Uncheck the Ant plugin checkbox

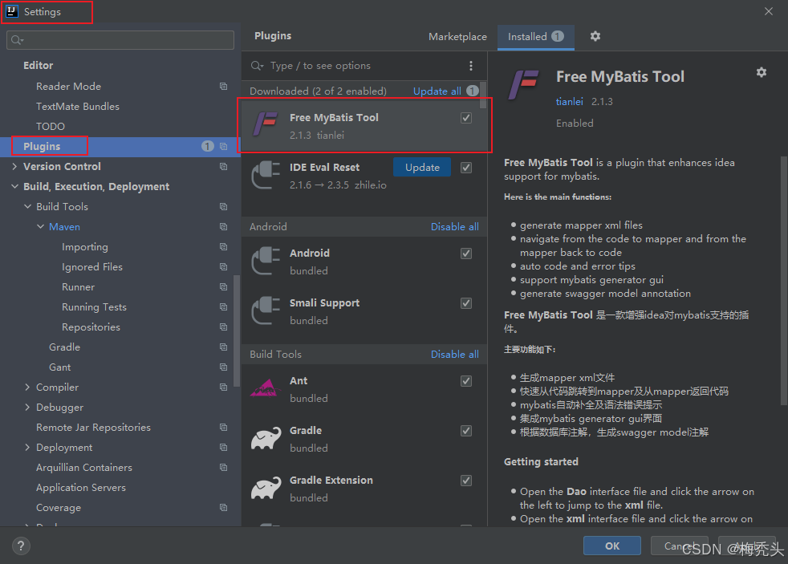[466, 381]
